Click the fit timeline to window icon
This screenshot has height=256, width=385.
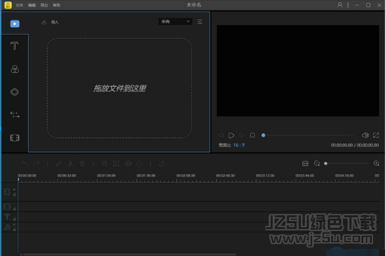tap(306, 163)
